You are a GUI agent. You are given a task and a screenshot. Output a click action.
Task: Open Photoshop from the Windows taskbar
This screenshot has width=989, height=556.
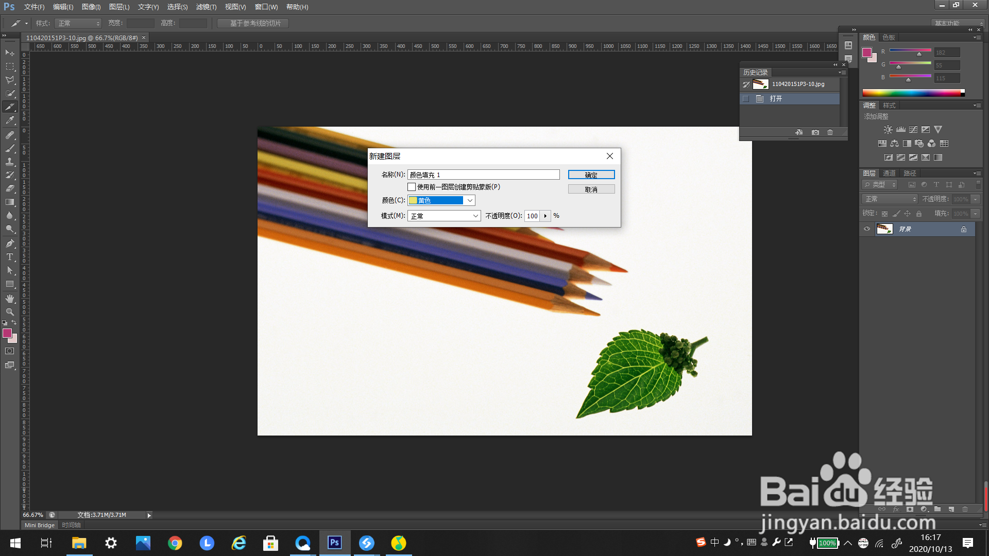[x=335, y=543]
